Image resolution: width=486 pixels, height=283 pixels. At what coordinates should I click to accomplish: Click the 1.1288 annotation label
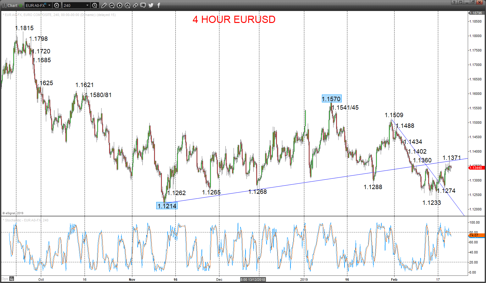373,187
